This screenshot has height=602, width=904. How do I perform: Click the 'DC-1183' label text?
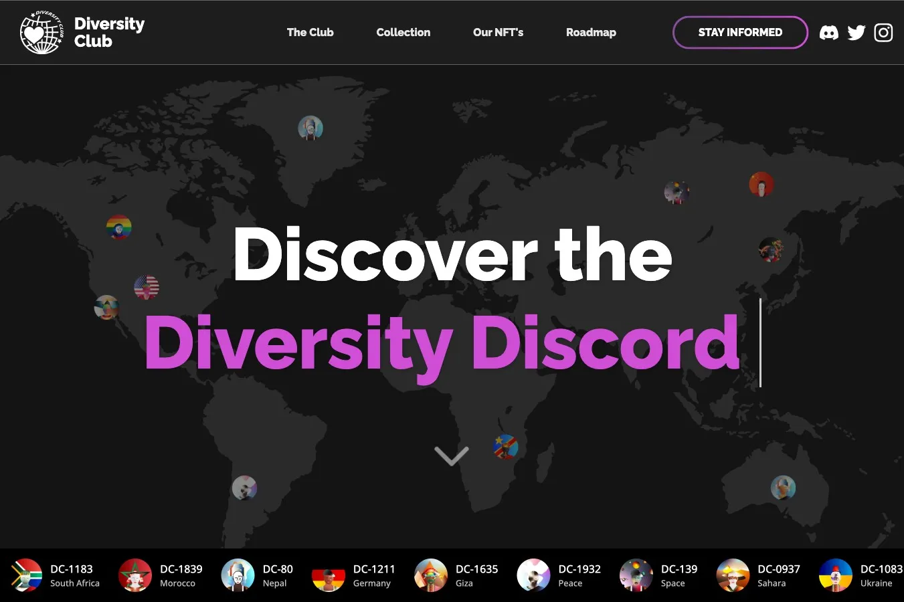point(72,569)
